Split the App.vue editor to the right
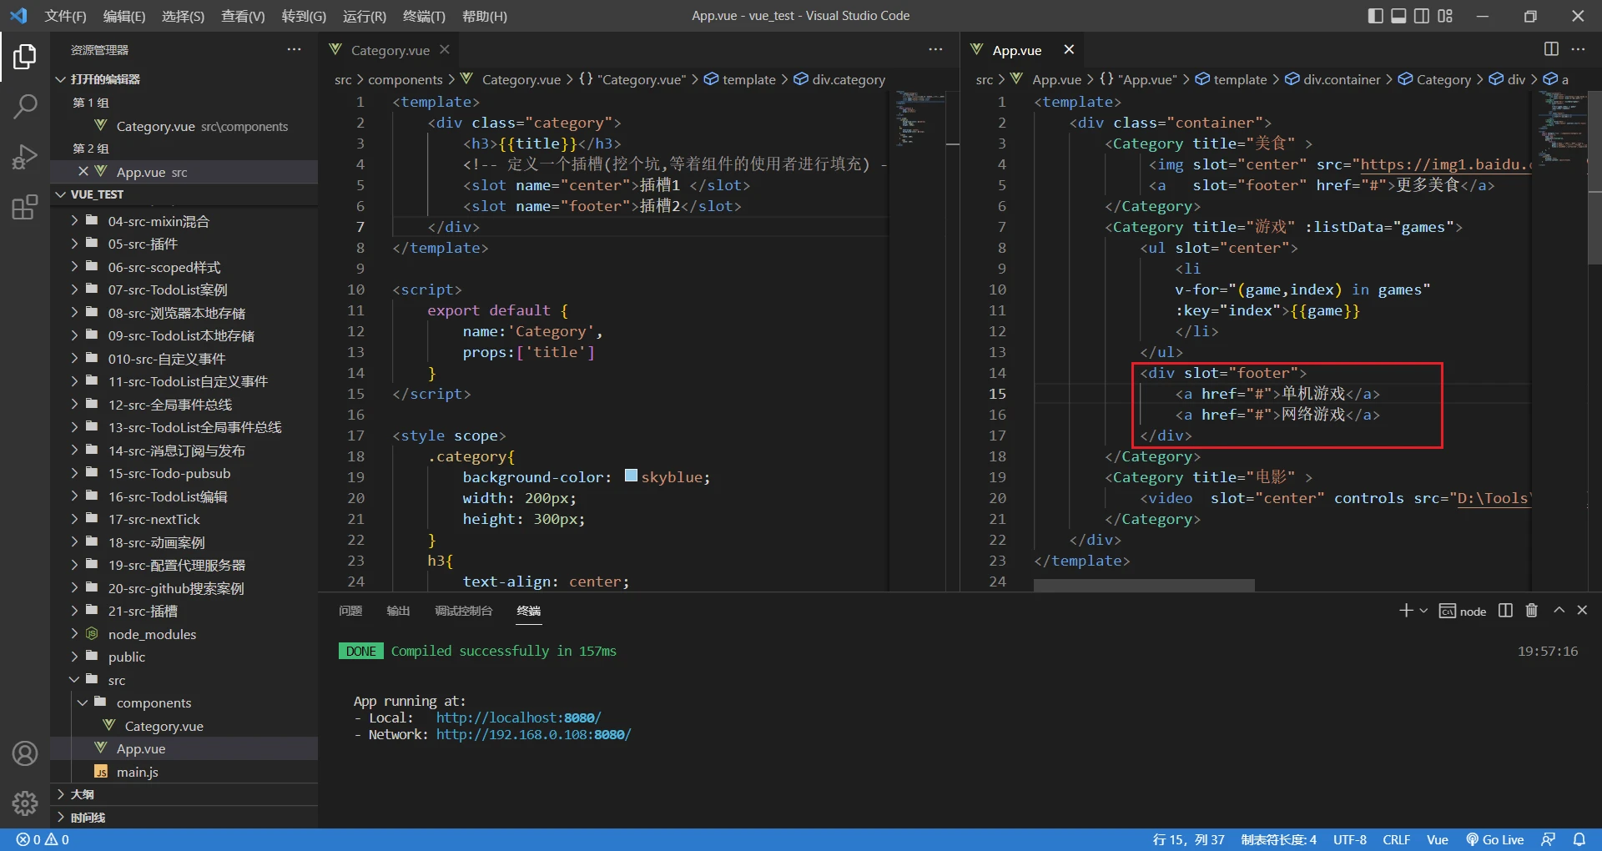This screenshot has height=851, width=1602. coord(1551,49)
